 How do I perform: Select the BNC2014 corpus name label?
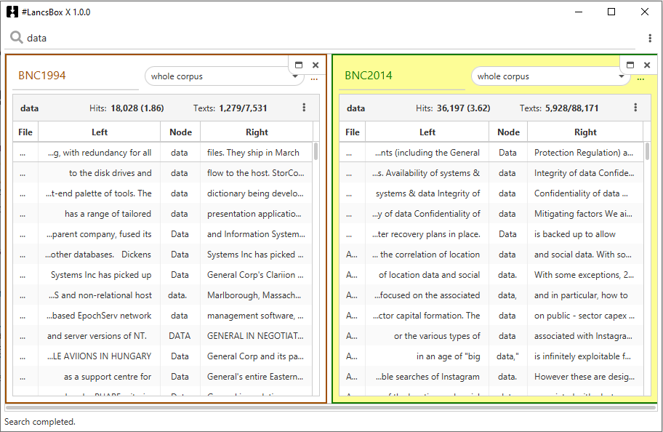click(369, 76)
